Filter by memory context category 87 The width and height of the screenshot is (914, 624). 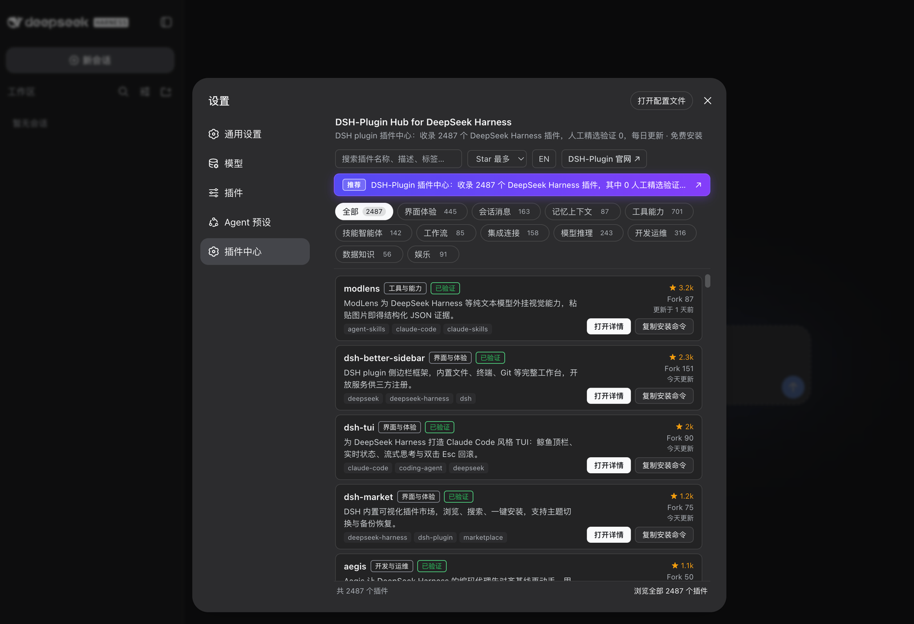pyautogui.click(x=582, y=211)
